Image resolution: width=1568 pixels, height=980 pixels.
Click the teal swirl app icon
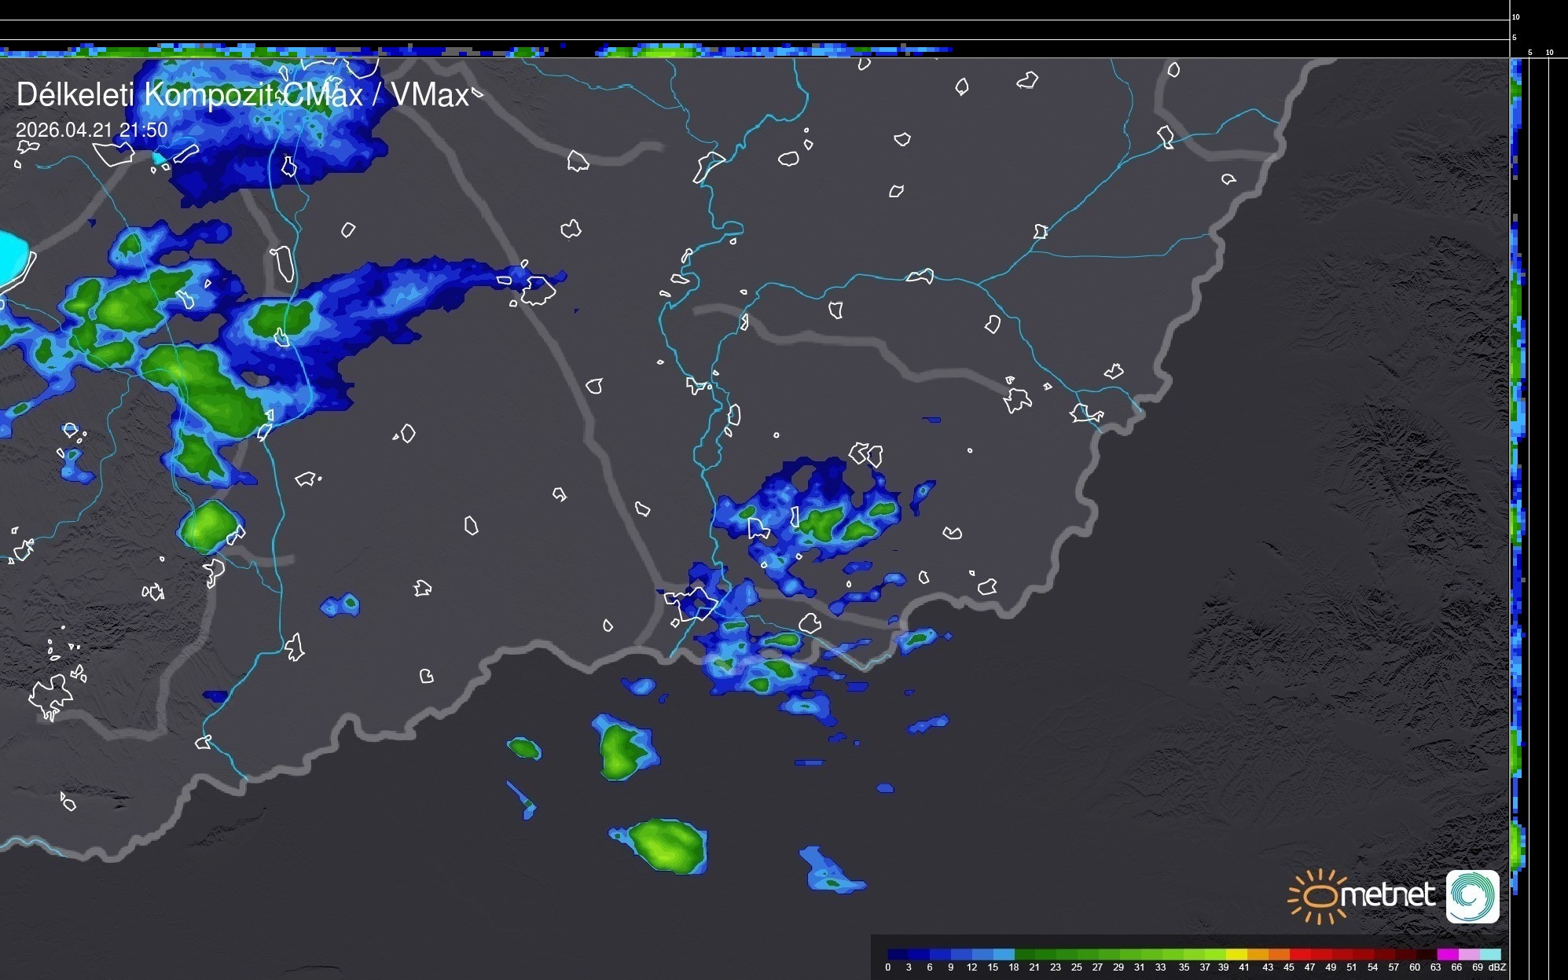1472,897
